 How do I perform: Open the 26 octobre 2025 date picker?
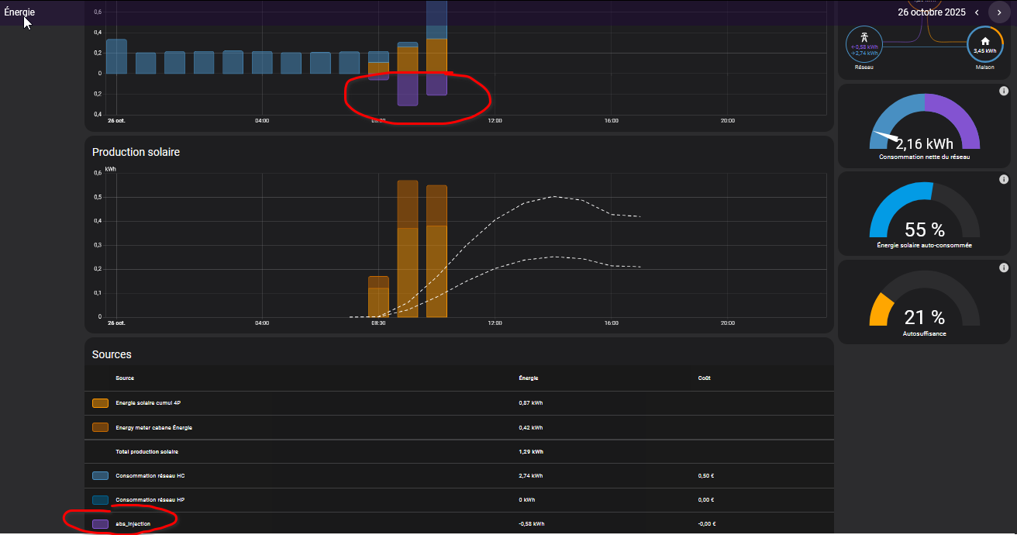[931, 12]
